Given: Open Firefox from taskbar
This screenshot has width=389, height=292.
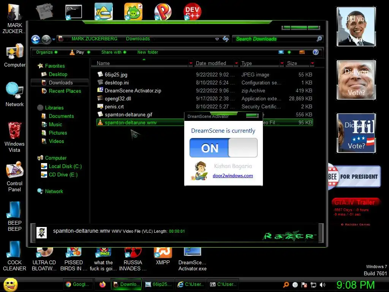Looking at the screenshot, I should coord(102,284).
